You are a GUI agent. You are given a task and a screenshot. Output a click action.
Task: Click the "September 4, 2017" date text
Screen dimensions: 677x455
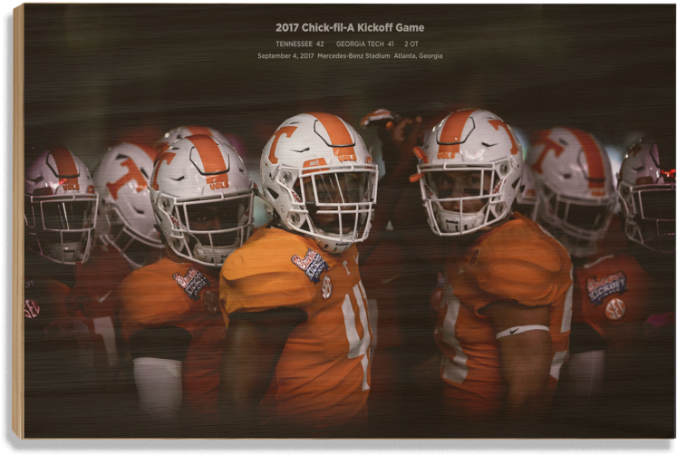pos(285,55)
